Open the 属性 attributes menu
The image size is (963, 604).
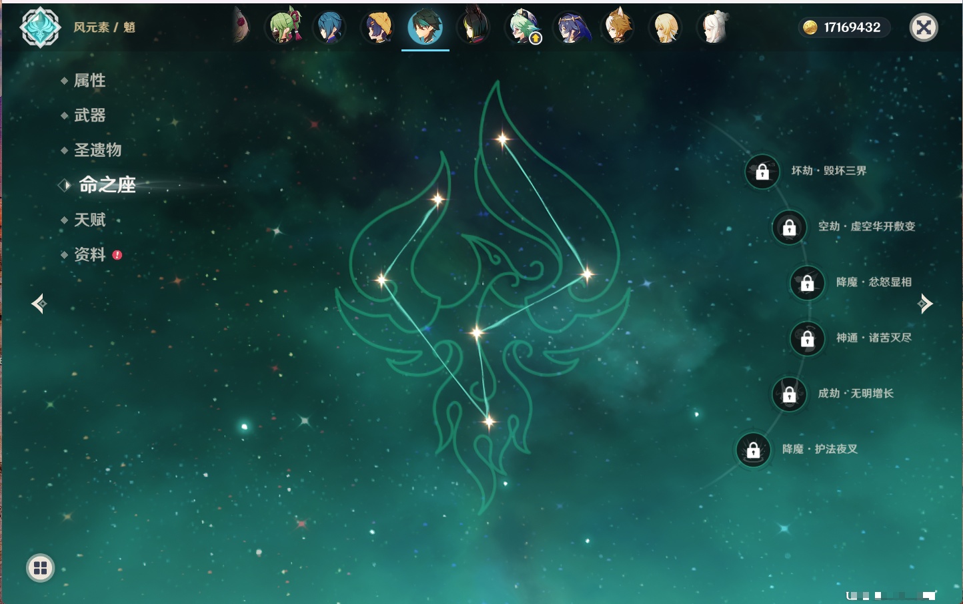[89, 81]
